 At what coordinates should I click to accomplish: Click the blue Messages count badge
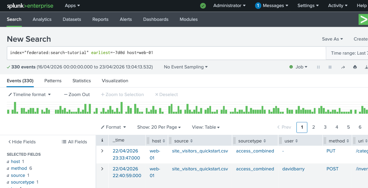[x=258, y=6]
